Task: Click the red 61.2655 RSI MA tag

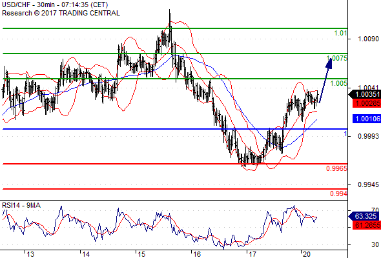Action: [x=367, y=225]
